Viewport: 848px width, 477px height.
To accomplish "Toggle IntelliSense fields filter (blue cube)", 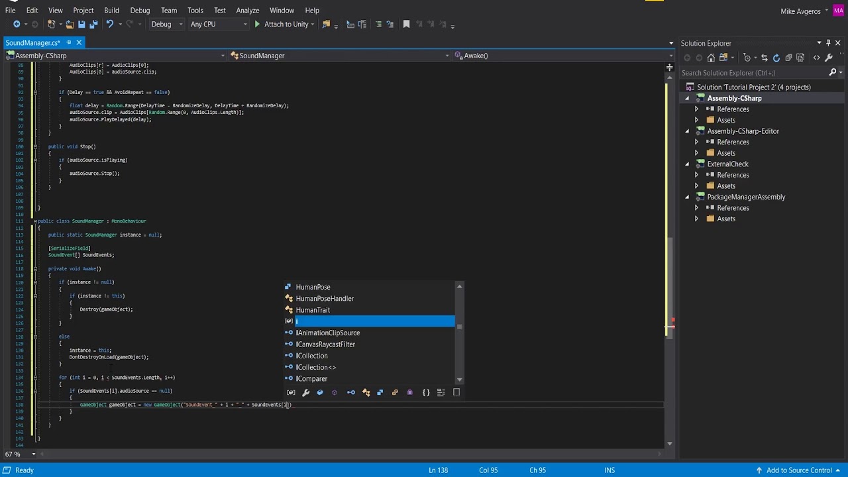I will pyautogui.click(x=320, y=392).
